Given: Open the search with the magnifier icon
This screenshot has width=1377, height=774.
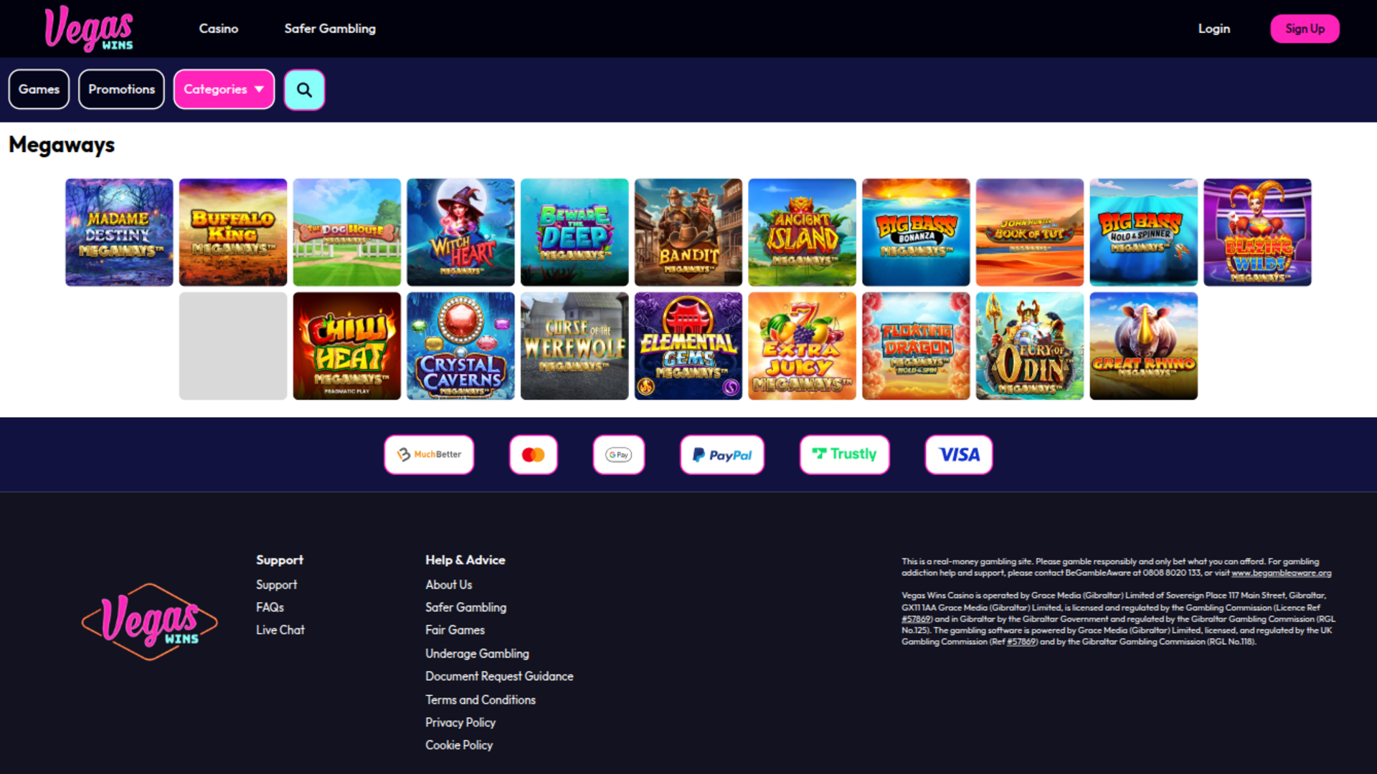Looking at the screenshot, I should click(304, 90).
